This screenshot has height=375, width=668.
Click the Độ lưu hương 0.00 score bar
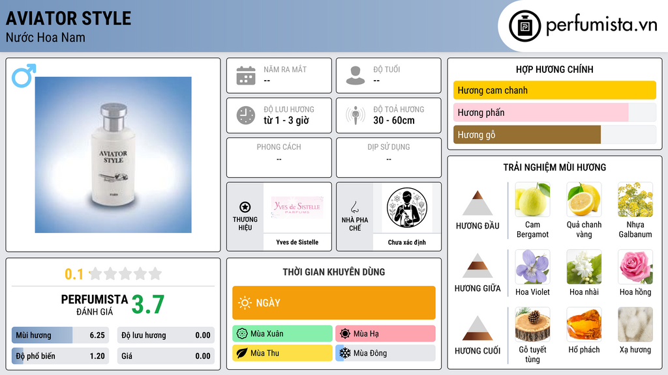click(166, 335)
